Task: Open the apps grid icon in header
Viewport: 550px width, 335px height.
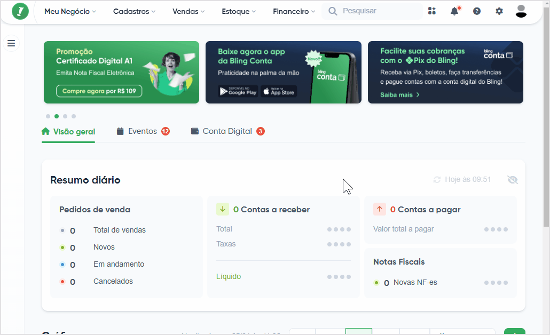Action: coord(432,11)
